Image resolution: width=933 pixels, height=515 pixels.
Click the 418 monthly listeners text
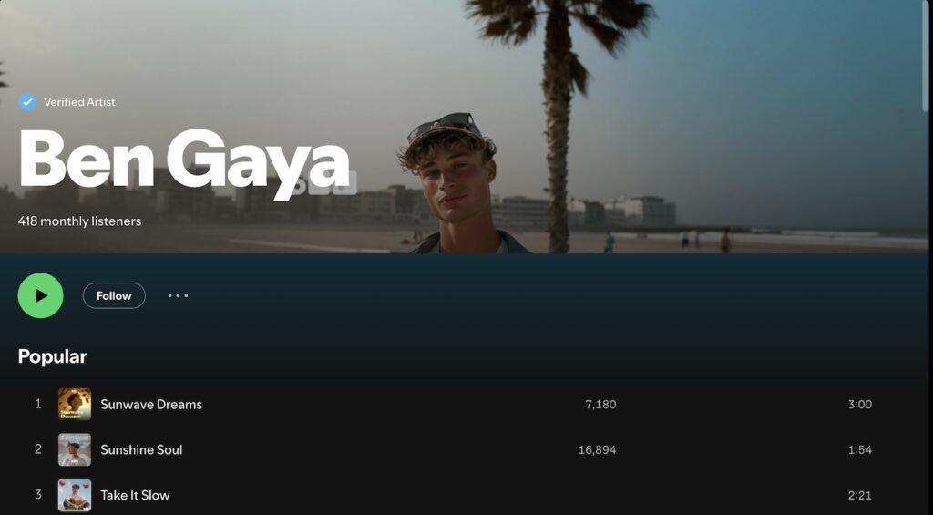click(80, 221)
